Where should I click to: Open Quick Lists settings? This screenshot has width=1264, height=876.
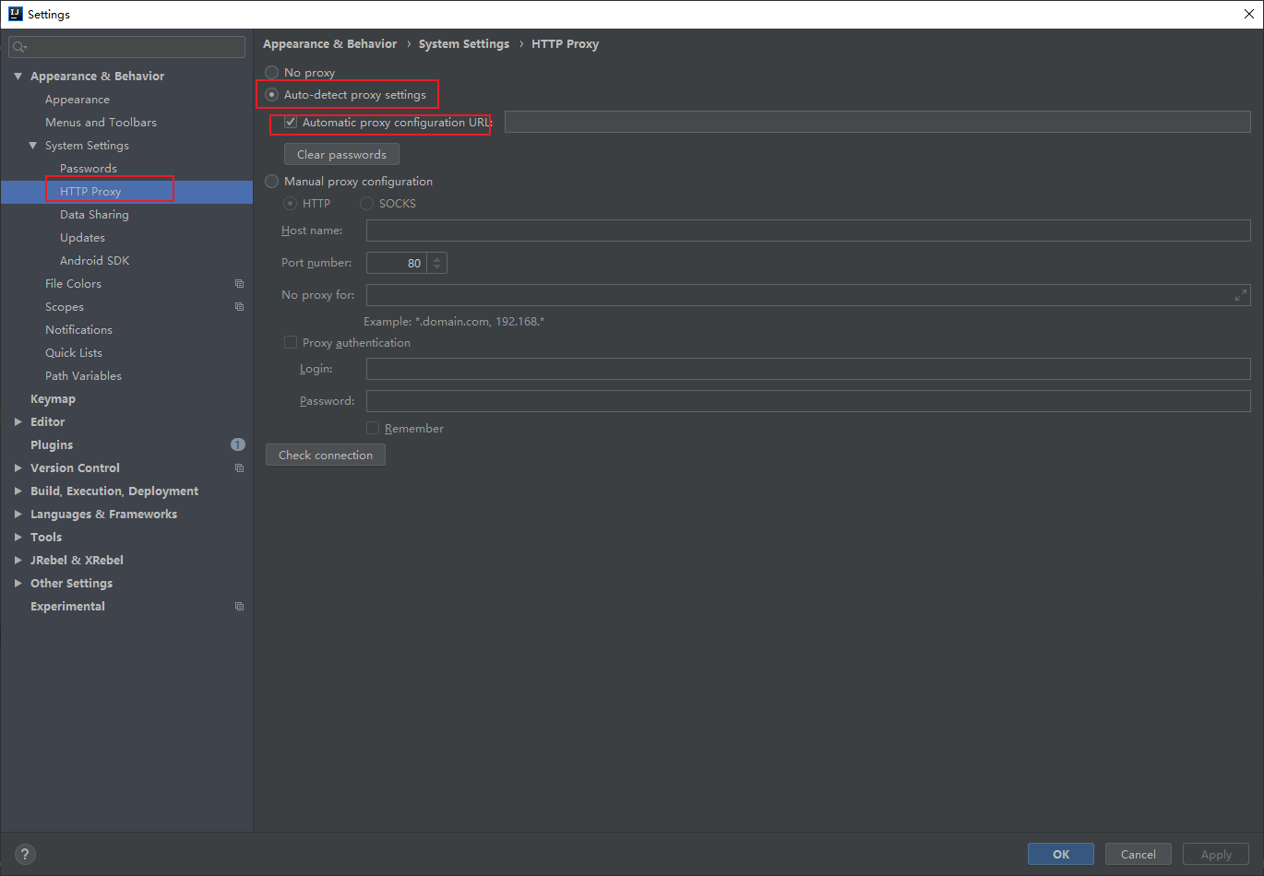click(74, 353)
